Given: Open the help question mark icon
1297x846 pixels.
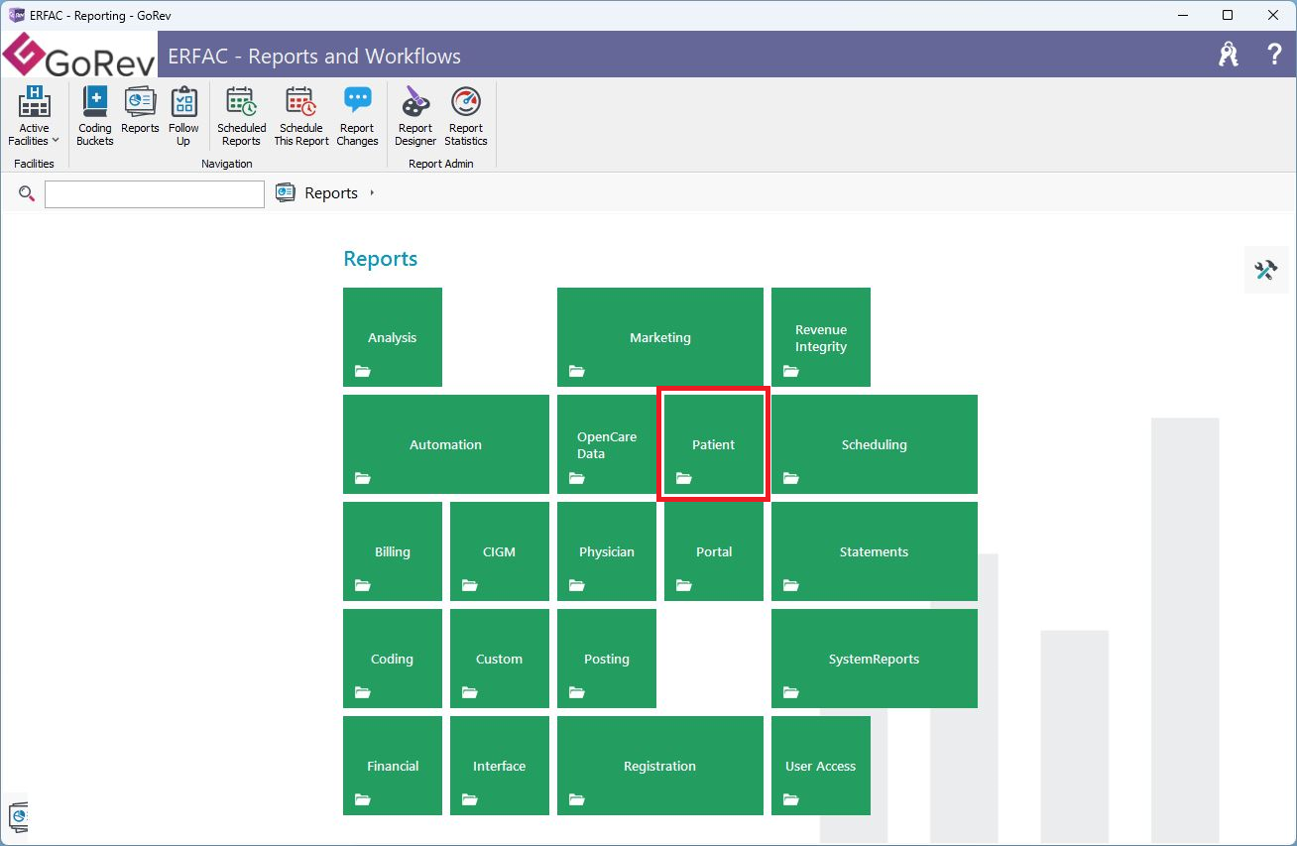Looking at the screenshot, I should 1274,55.
